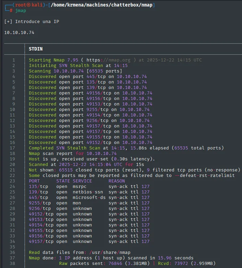Select the path /home/krmena/machines/chatterbox/nmap

102,5
